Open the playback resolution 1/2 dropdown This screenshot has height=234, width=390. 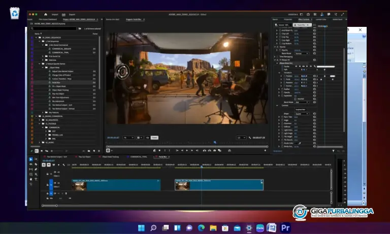[x=241, y=138]
